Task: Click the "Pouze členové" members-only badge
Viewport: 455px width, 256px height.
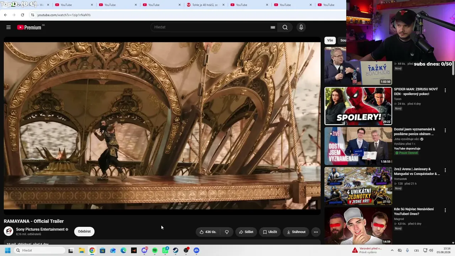Action: [x=407, y=153]
